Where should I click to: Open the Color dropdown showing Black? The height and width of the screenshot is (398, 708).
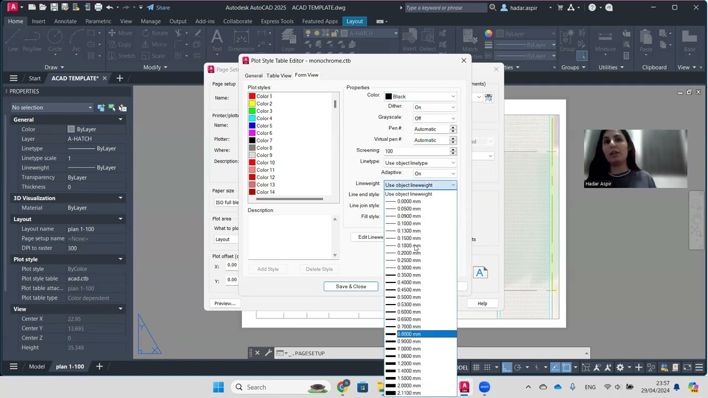(x=420, y=97)
